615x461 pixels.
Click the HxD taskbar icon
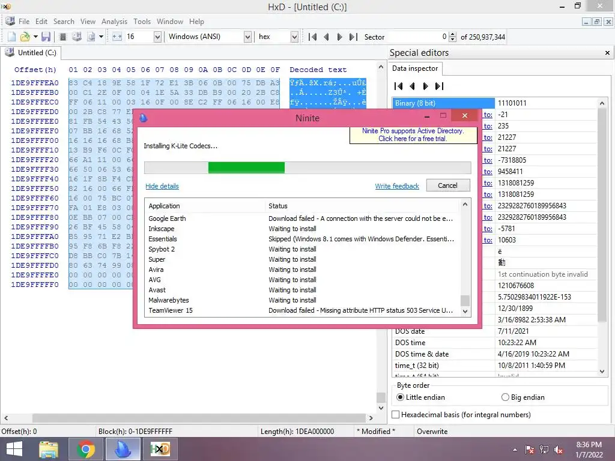point(160,449)
